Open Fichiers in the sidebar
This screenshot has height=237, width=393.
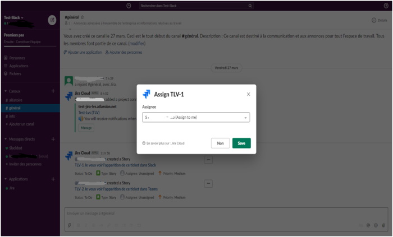click(x=13, y=73)
